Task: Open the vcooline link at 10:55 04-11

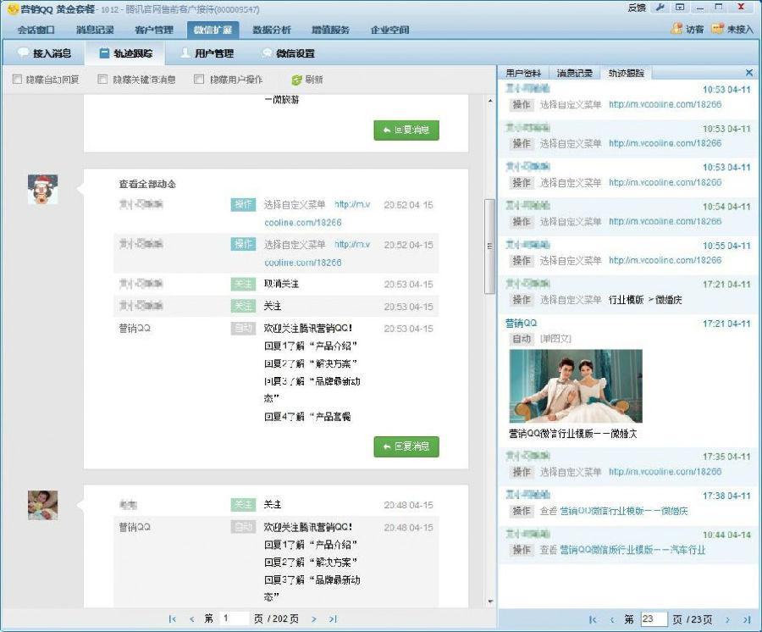Action: [665, 260]
